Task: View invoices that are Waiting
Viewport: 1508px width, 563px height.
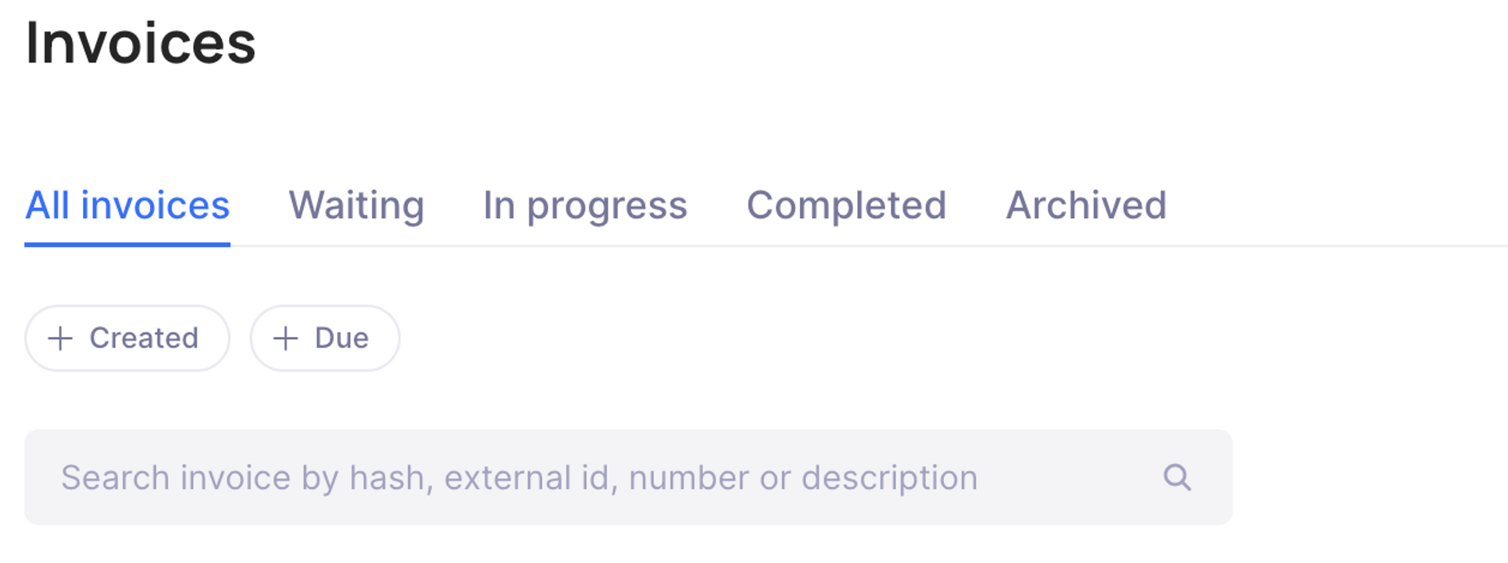Action: (x=357, y=206)
